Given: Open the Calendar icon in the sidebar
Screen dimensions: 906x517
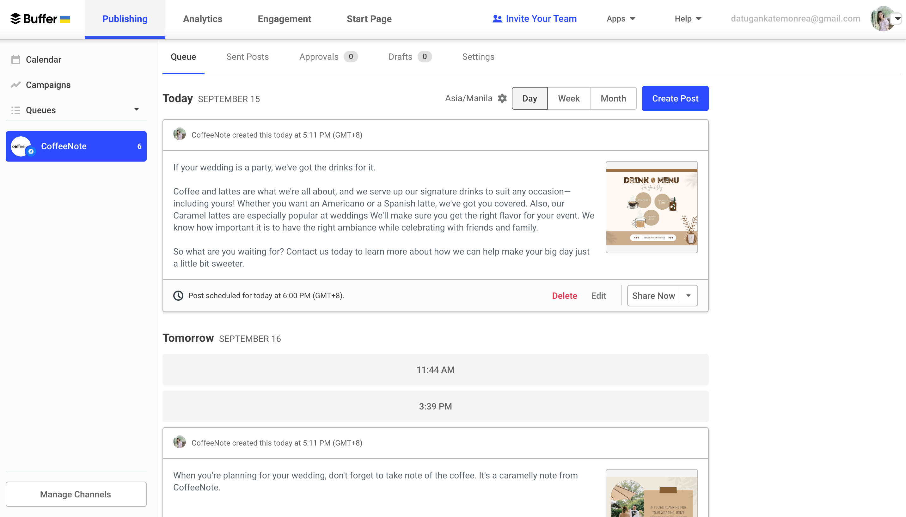Looking at the screenshot, I should (x=15, y=59).
